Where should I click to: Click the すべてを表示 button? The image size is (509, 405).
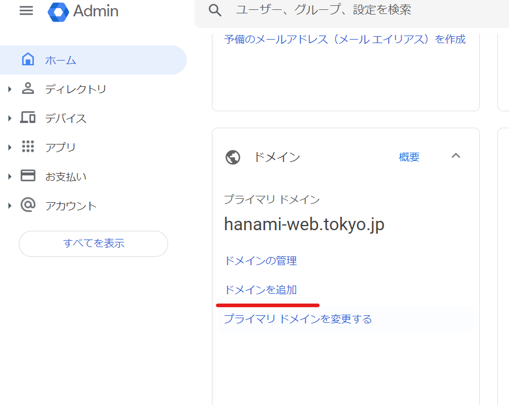pyautogui.click(x=93, y=244)
